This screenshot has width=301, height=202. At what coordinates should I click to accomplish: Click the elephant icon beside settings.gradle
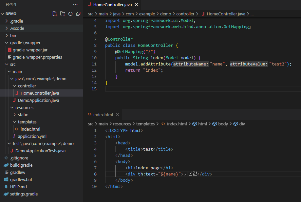click(6, 194)
